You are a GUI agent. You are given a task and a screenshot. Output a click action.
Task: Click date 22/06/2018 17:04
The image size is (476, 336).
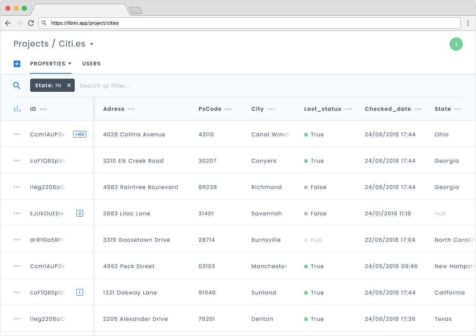(x=390, y=240)
